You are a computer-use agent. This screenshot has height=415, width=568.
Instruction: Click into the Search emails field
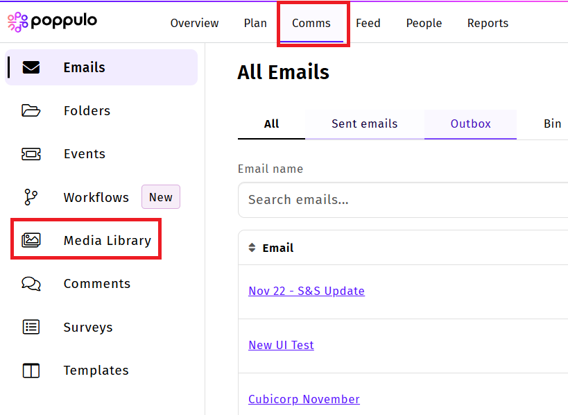(402, 200)
